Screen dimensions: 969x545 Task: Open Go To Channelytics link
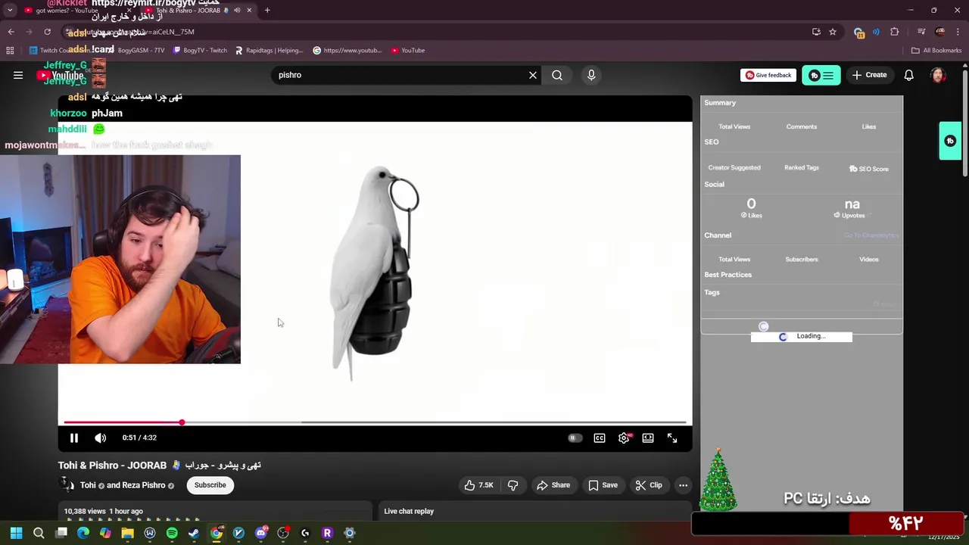(871, 235)
